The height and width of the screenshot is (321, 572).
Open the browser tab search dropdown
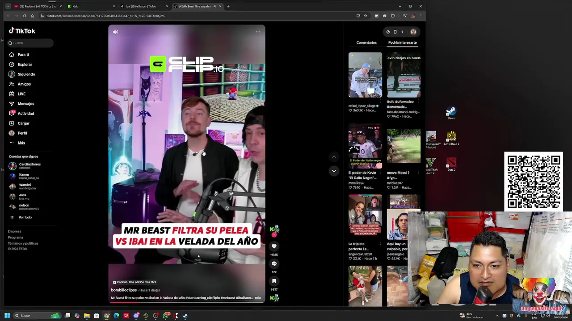(x=8, y=6)
